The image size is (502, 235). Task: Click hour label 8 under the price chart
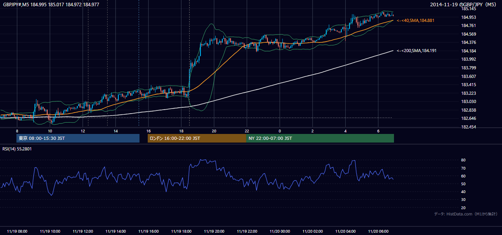[17, 131]
